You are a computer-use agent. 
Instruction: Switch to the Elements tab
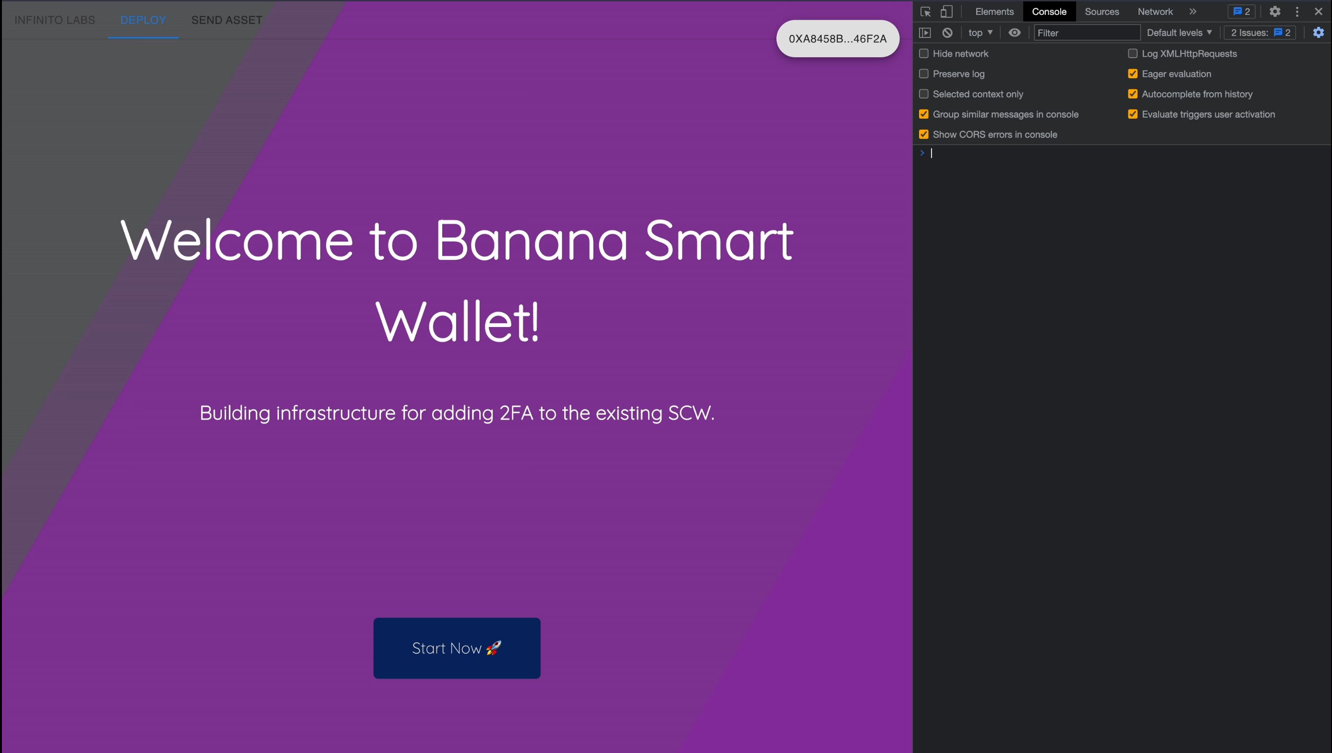click(x=994, y=12)
